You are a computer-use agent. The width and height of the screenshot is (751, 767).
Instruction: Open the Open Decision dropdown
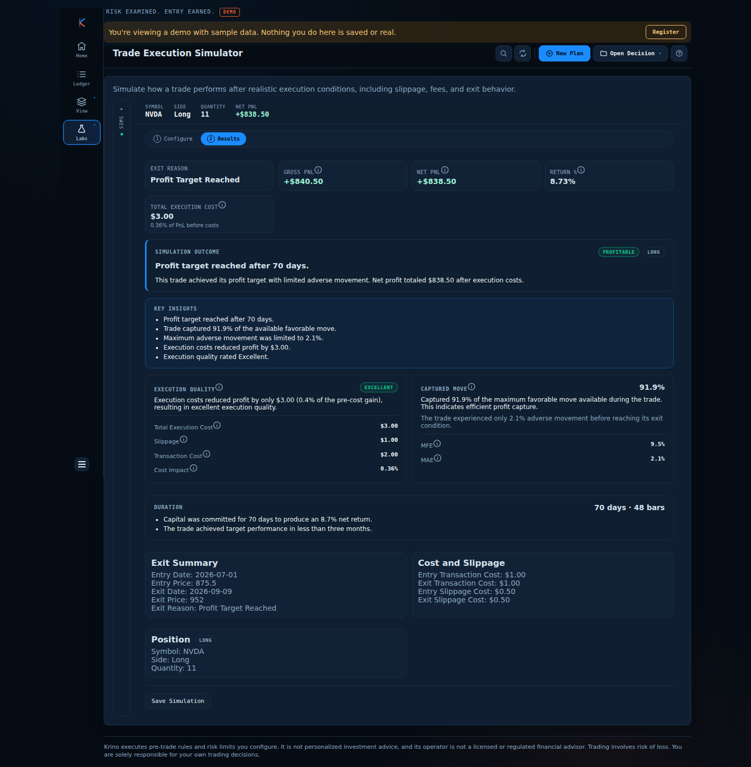click(631, 53)
